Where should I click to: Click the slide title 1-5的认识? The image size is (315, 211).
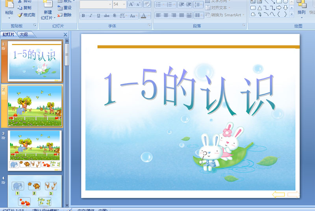(x=189, y=91)
